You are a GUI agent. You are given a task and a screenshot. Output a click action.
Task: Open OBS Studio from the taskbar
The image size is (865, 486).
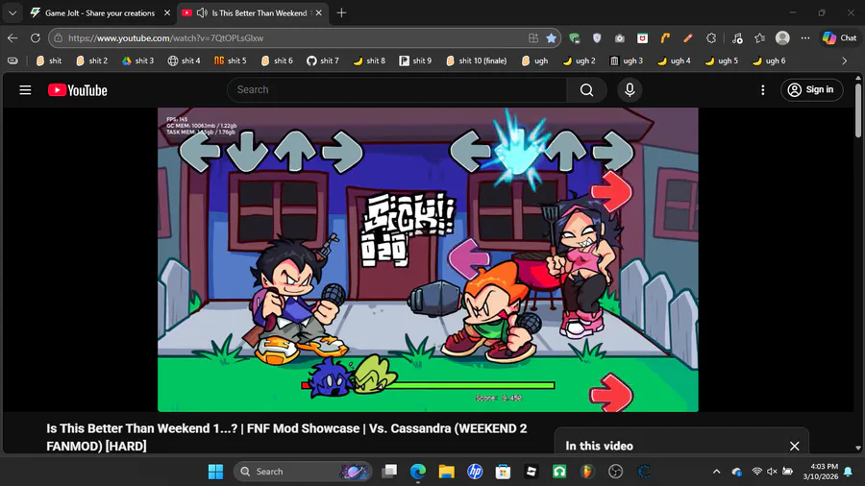click(615, 472)
